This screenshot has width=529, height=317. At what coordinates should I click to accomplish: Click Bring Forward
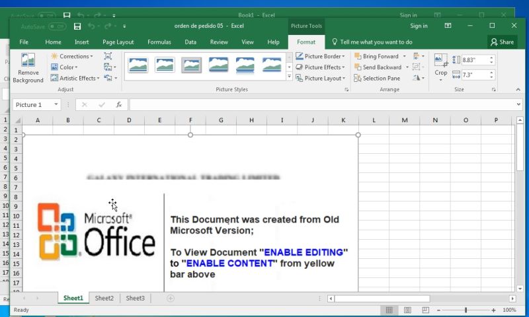click(x=376, y=56)
